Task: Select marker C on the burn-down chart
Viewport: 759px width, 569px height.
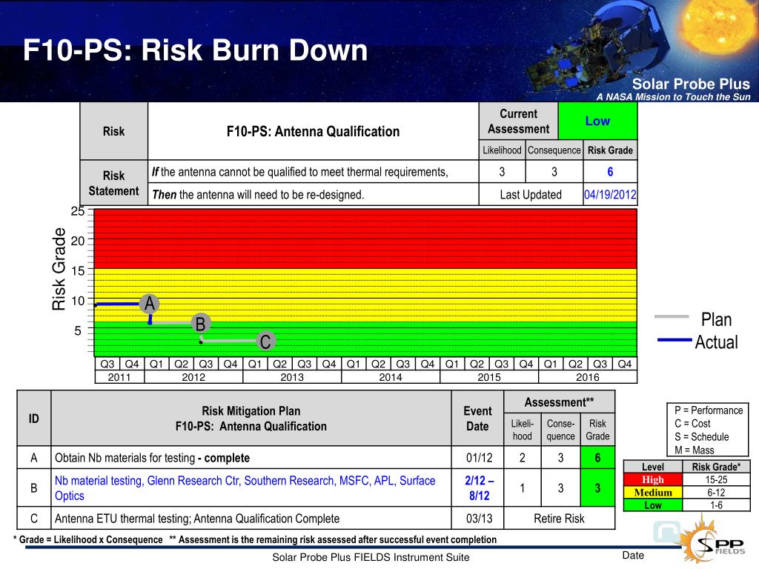Action: pos(265,341)
